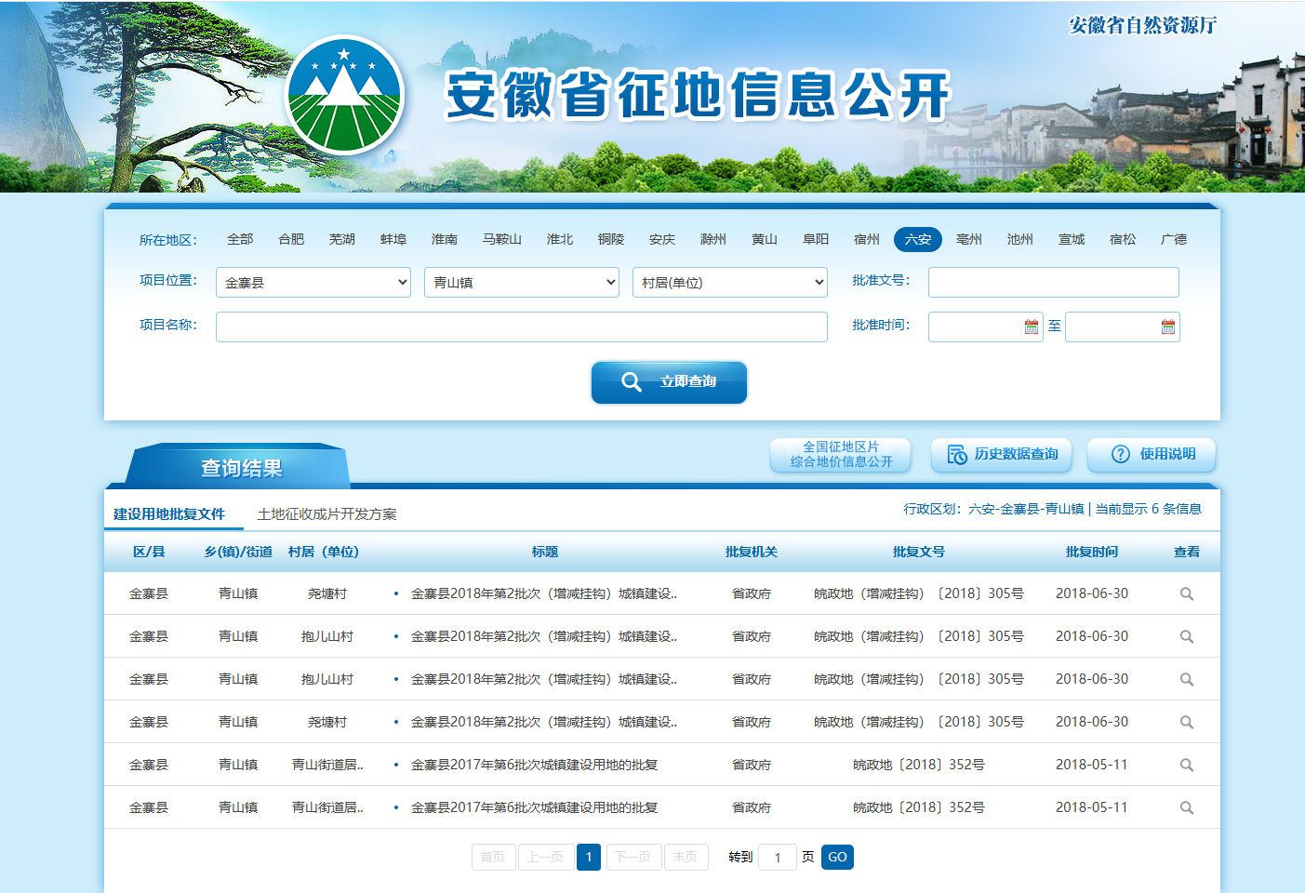1305x893 pixels.
Task: Select 合肥 region filter
Action: (291, 239)
